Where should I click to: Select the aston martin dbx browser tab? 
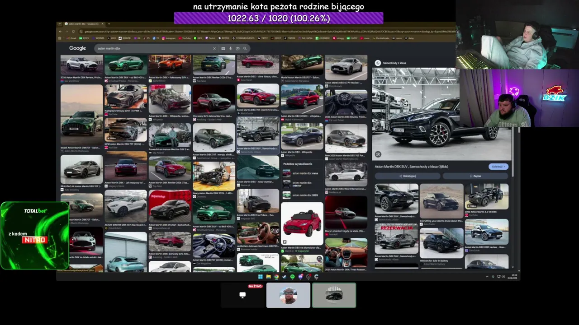pyautogui.click(x=84, y=24)
